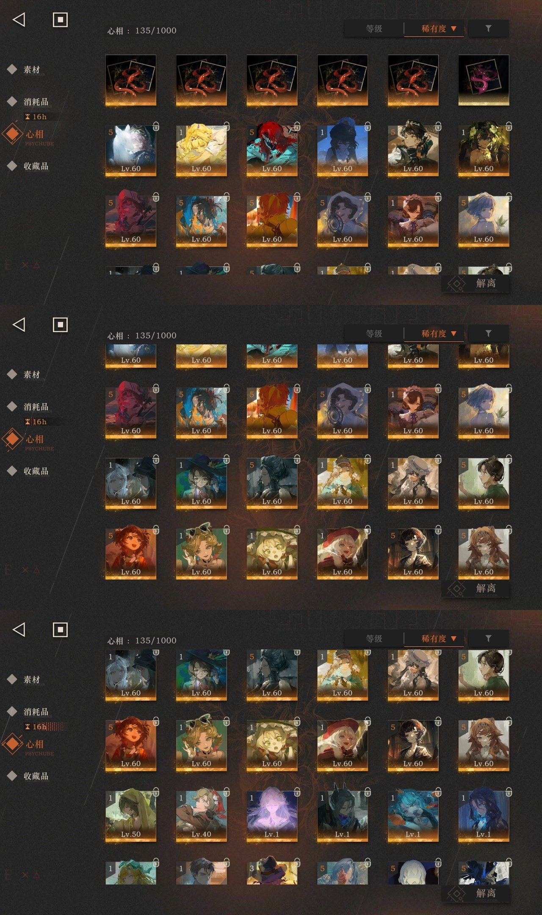Expand the 稀有度 arrow in the bottom screen
542x915 pixels.
[454, 638]
